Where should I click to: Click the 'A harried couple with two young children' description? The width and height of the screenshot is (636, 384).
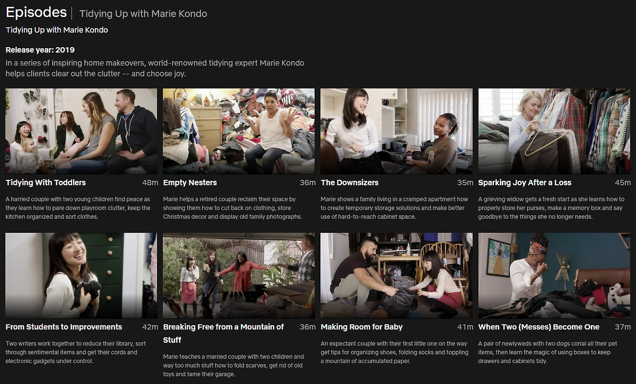click(78, 208)
